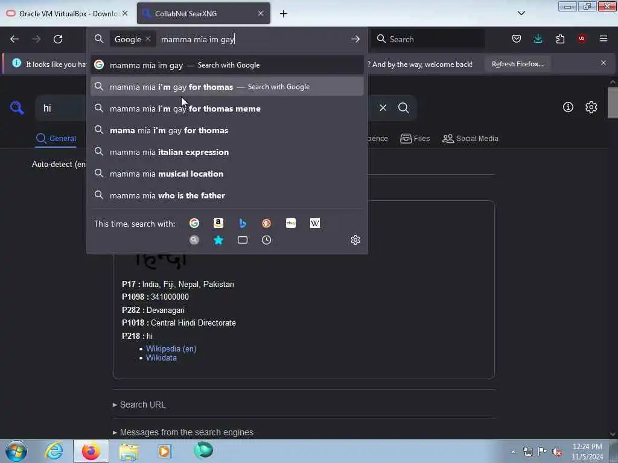Switch to Oracle VM VirtualBox browser tab
The height and width of the screenshot is (463, 618).
coord(68,13)
